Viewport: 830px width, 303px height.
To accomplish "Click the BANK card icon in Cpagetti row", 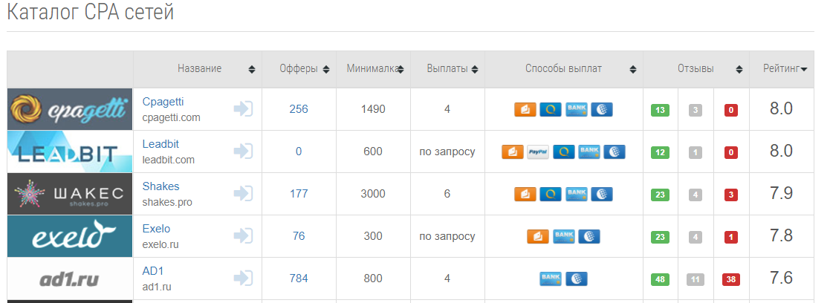I will click(x=577, y=109).
